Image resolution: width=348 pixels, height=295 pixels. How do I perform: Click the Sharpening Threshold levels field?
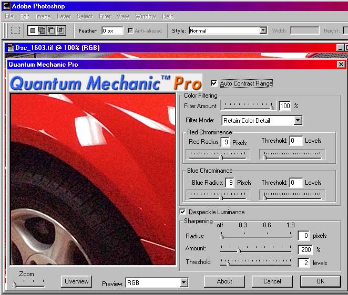[304, 263]
